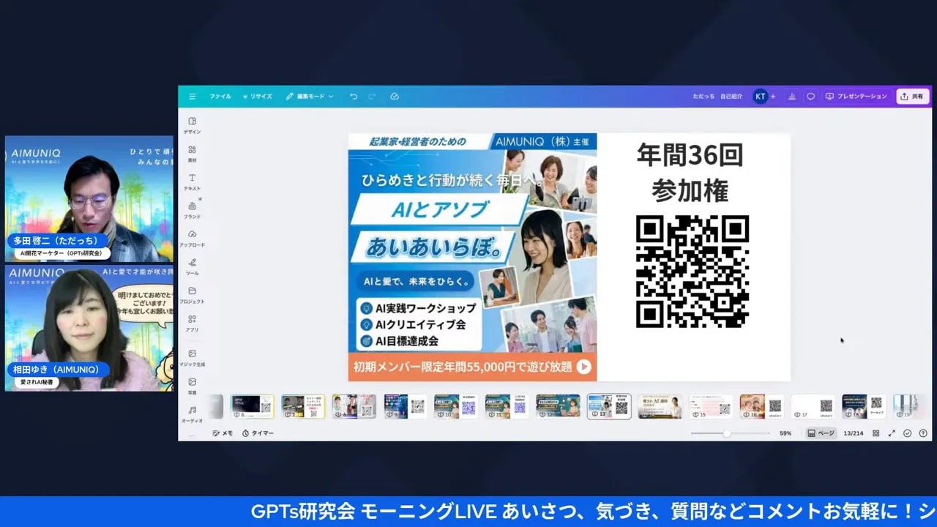Click the 共有 (Share) button
937x527 pixels.
(912, 97)
